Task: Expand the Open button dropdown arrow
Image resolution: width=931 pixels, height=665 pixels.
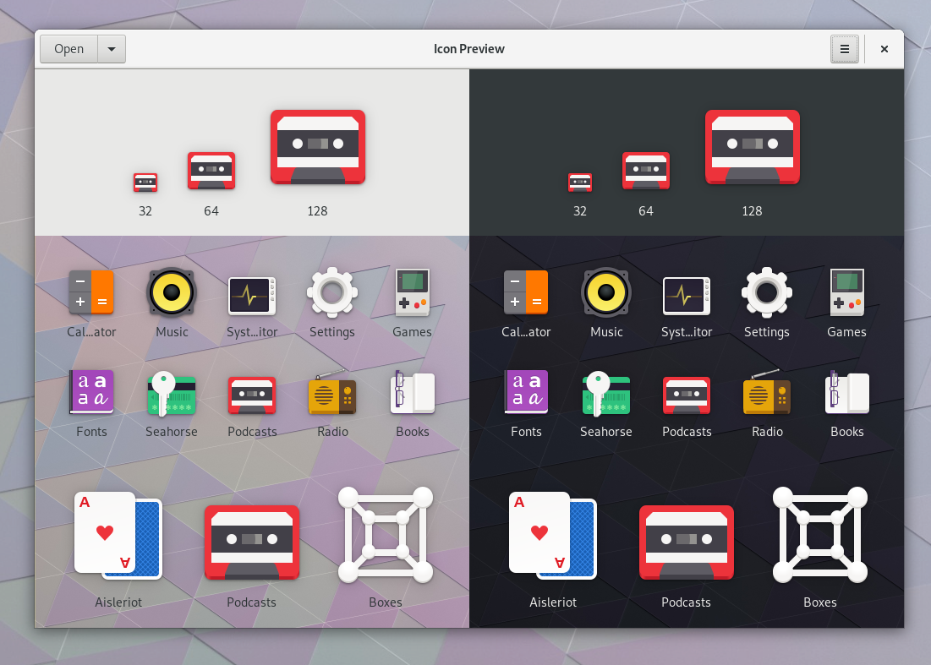Action: click(x=112, y=49)
